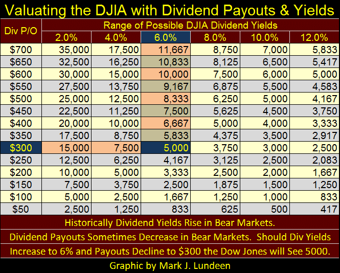The image size is (340, 273).
Task: Select the 2.0% yield column header
Action: pos(66,37)
